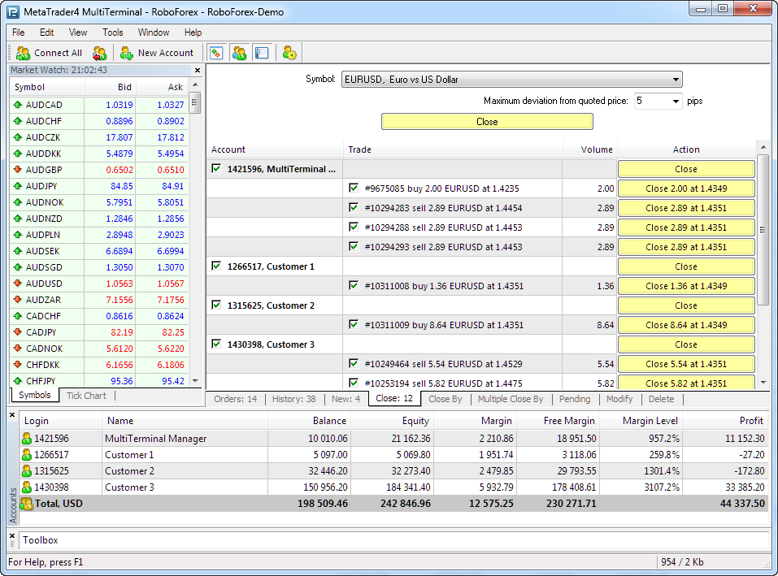Toggle the Market Watch window icon

(216, 53)
